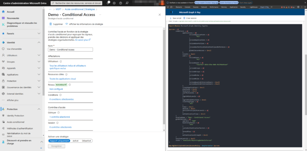Image resolution: width=307 pixels, height=151 pixels.
Task: Switch to the Console DevTools tab
Action: (188, 7)
